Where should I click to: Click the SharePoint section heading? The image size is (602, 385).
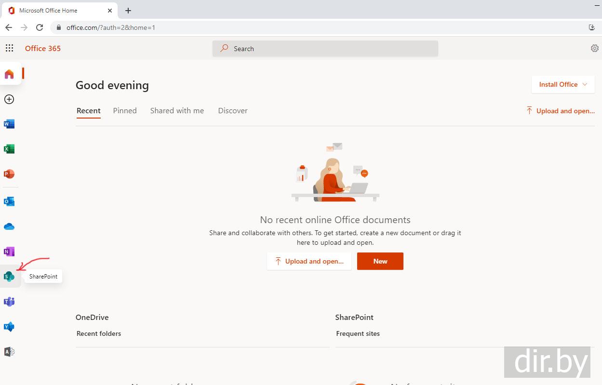coord(354,317)
